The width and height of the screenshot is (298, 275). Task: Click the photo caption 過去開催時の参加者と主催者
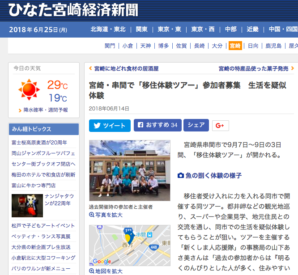point(121,207)
